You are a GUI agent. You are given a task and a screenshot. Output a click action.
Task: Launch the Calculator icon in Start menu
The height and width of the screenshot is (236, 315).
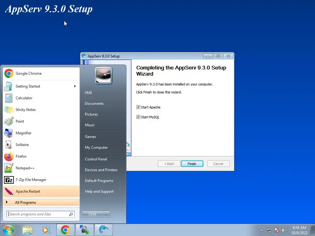pos(9,98)
